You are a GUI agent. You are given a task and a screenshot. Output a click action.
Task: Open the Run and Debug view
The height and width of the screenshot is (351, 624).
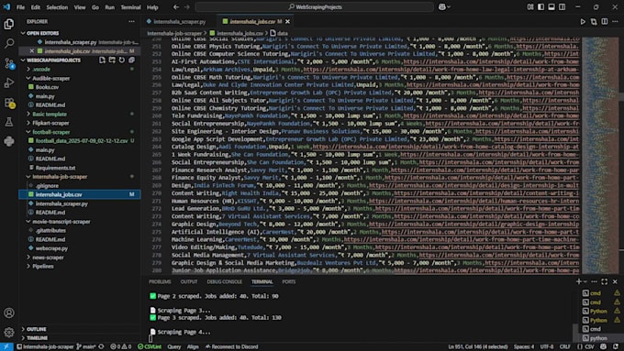click(9, 82)
